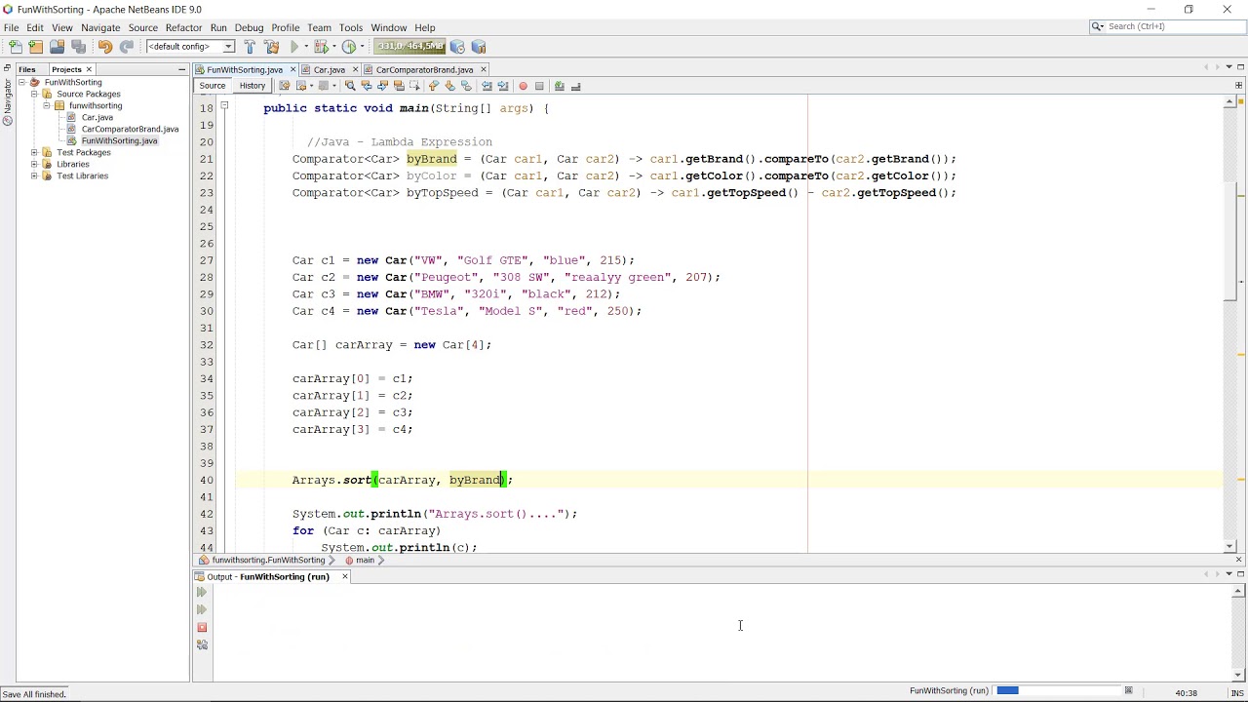Close the Projects panel tab
The width and height of the screenshot is (1248, 702).
pyautogui.click(x=89, y=69)
